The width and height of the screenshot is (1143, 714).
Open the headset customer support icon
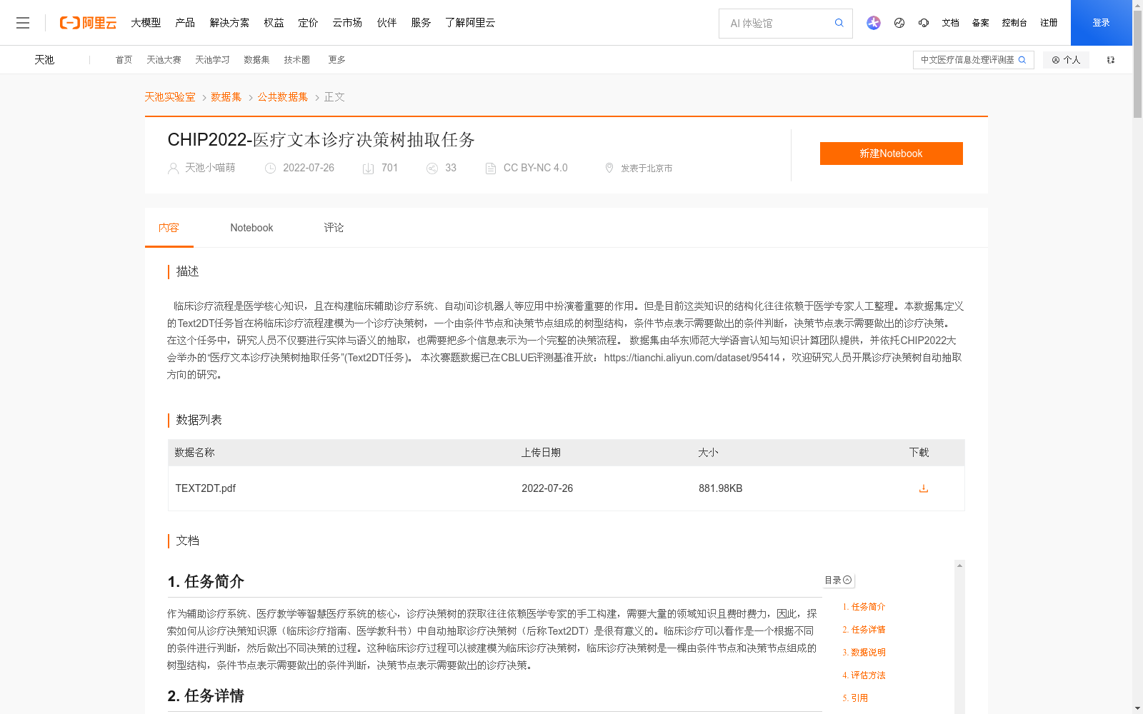923,23
